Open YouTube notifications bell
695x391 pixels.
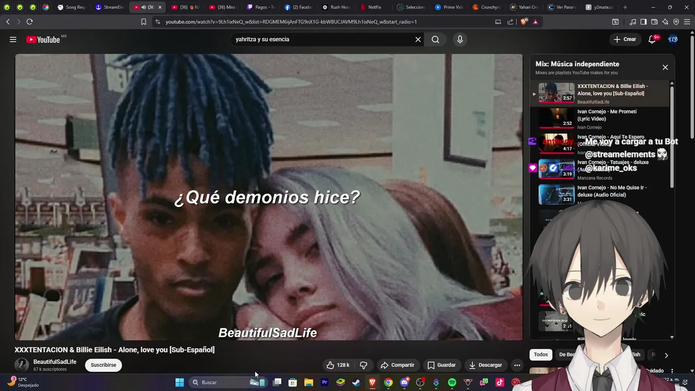(653, 39)
